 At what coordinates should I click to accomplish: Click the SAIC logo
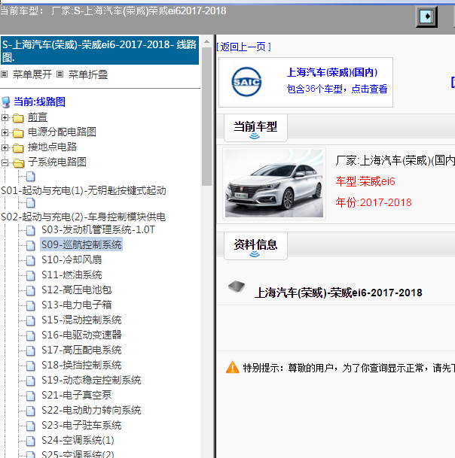246,82
